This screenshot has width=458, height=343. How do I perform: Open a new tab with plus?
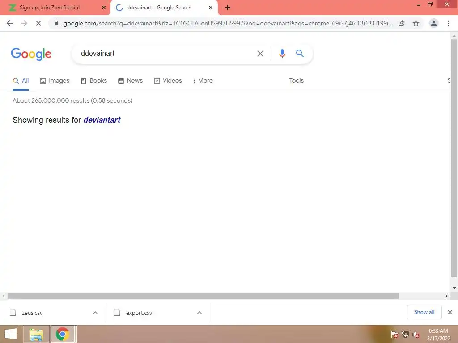[228, 8]
